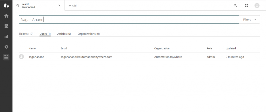Image resolution: width=266 pixels, height=112 pixels.
Task: Select the bottom sidebar list app icon
Action: coord(6,57)
